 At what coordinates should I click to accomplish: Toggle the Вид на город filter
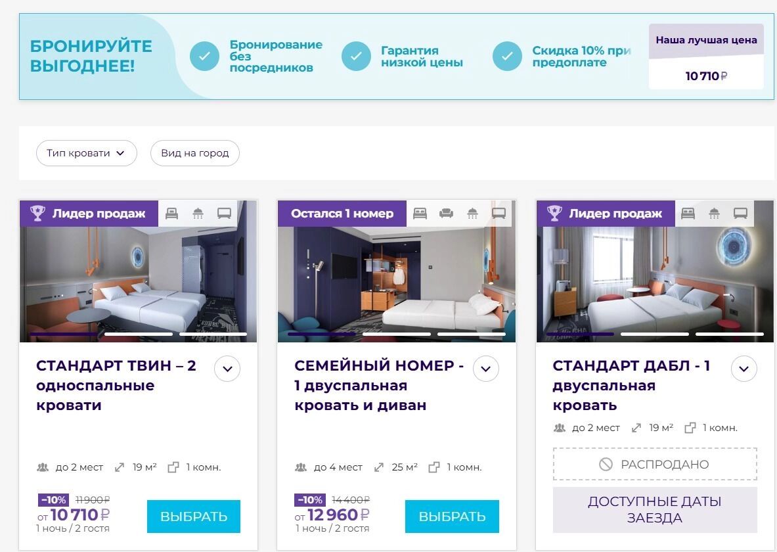click(195, 152)
